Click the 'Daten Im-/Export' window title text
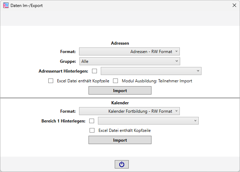 point(27,6)
